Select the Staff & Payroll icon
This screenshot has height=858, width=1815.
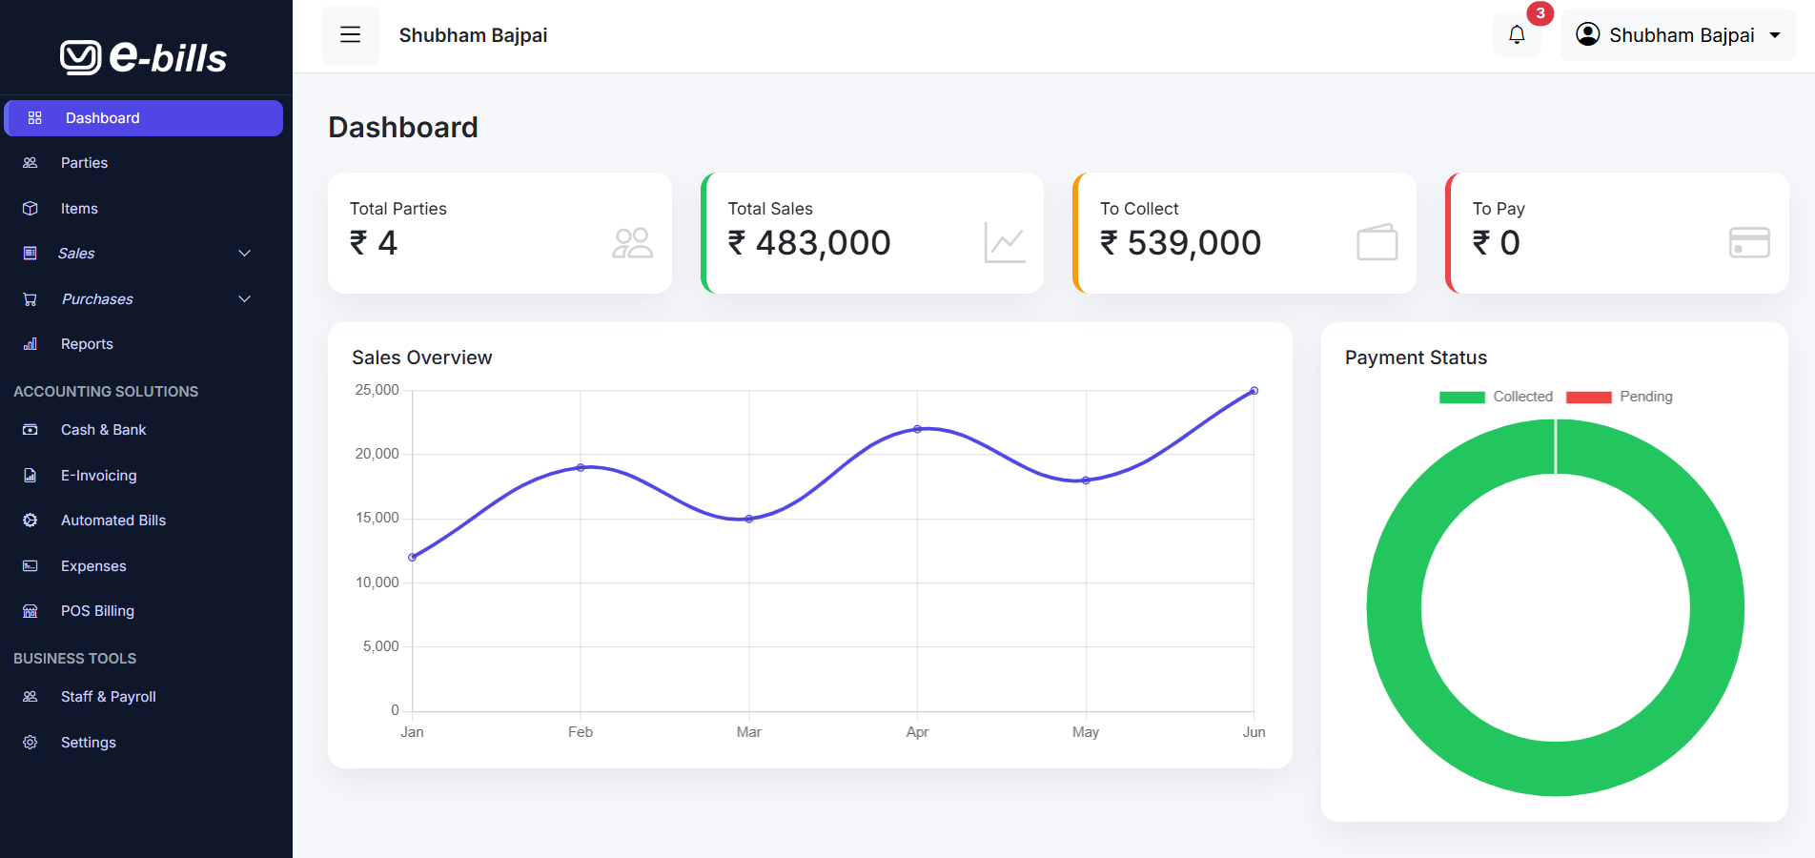[31, 696]
